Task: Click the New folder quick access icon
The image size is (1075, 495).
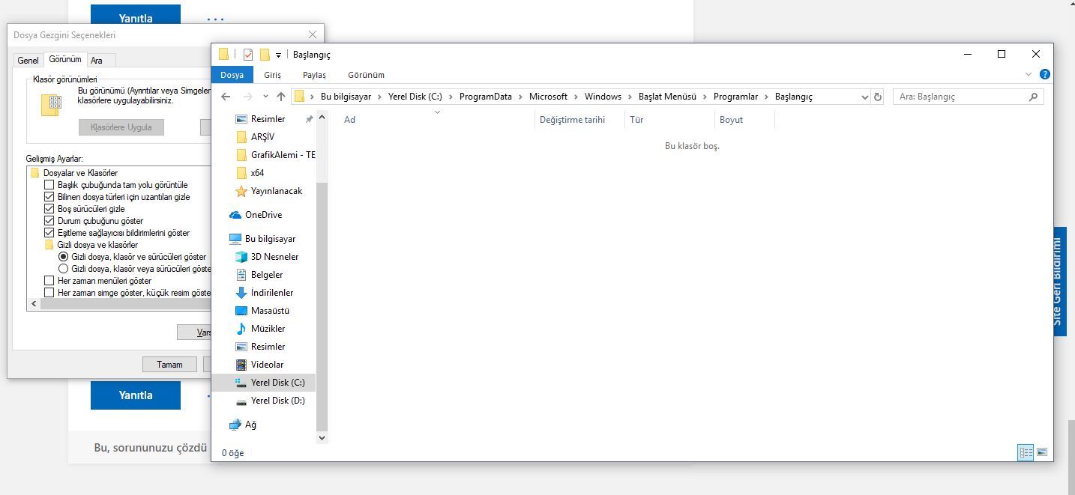Action: click(x=265, y=54)
